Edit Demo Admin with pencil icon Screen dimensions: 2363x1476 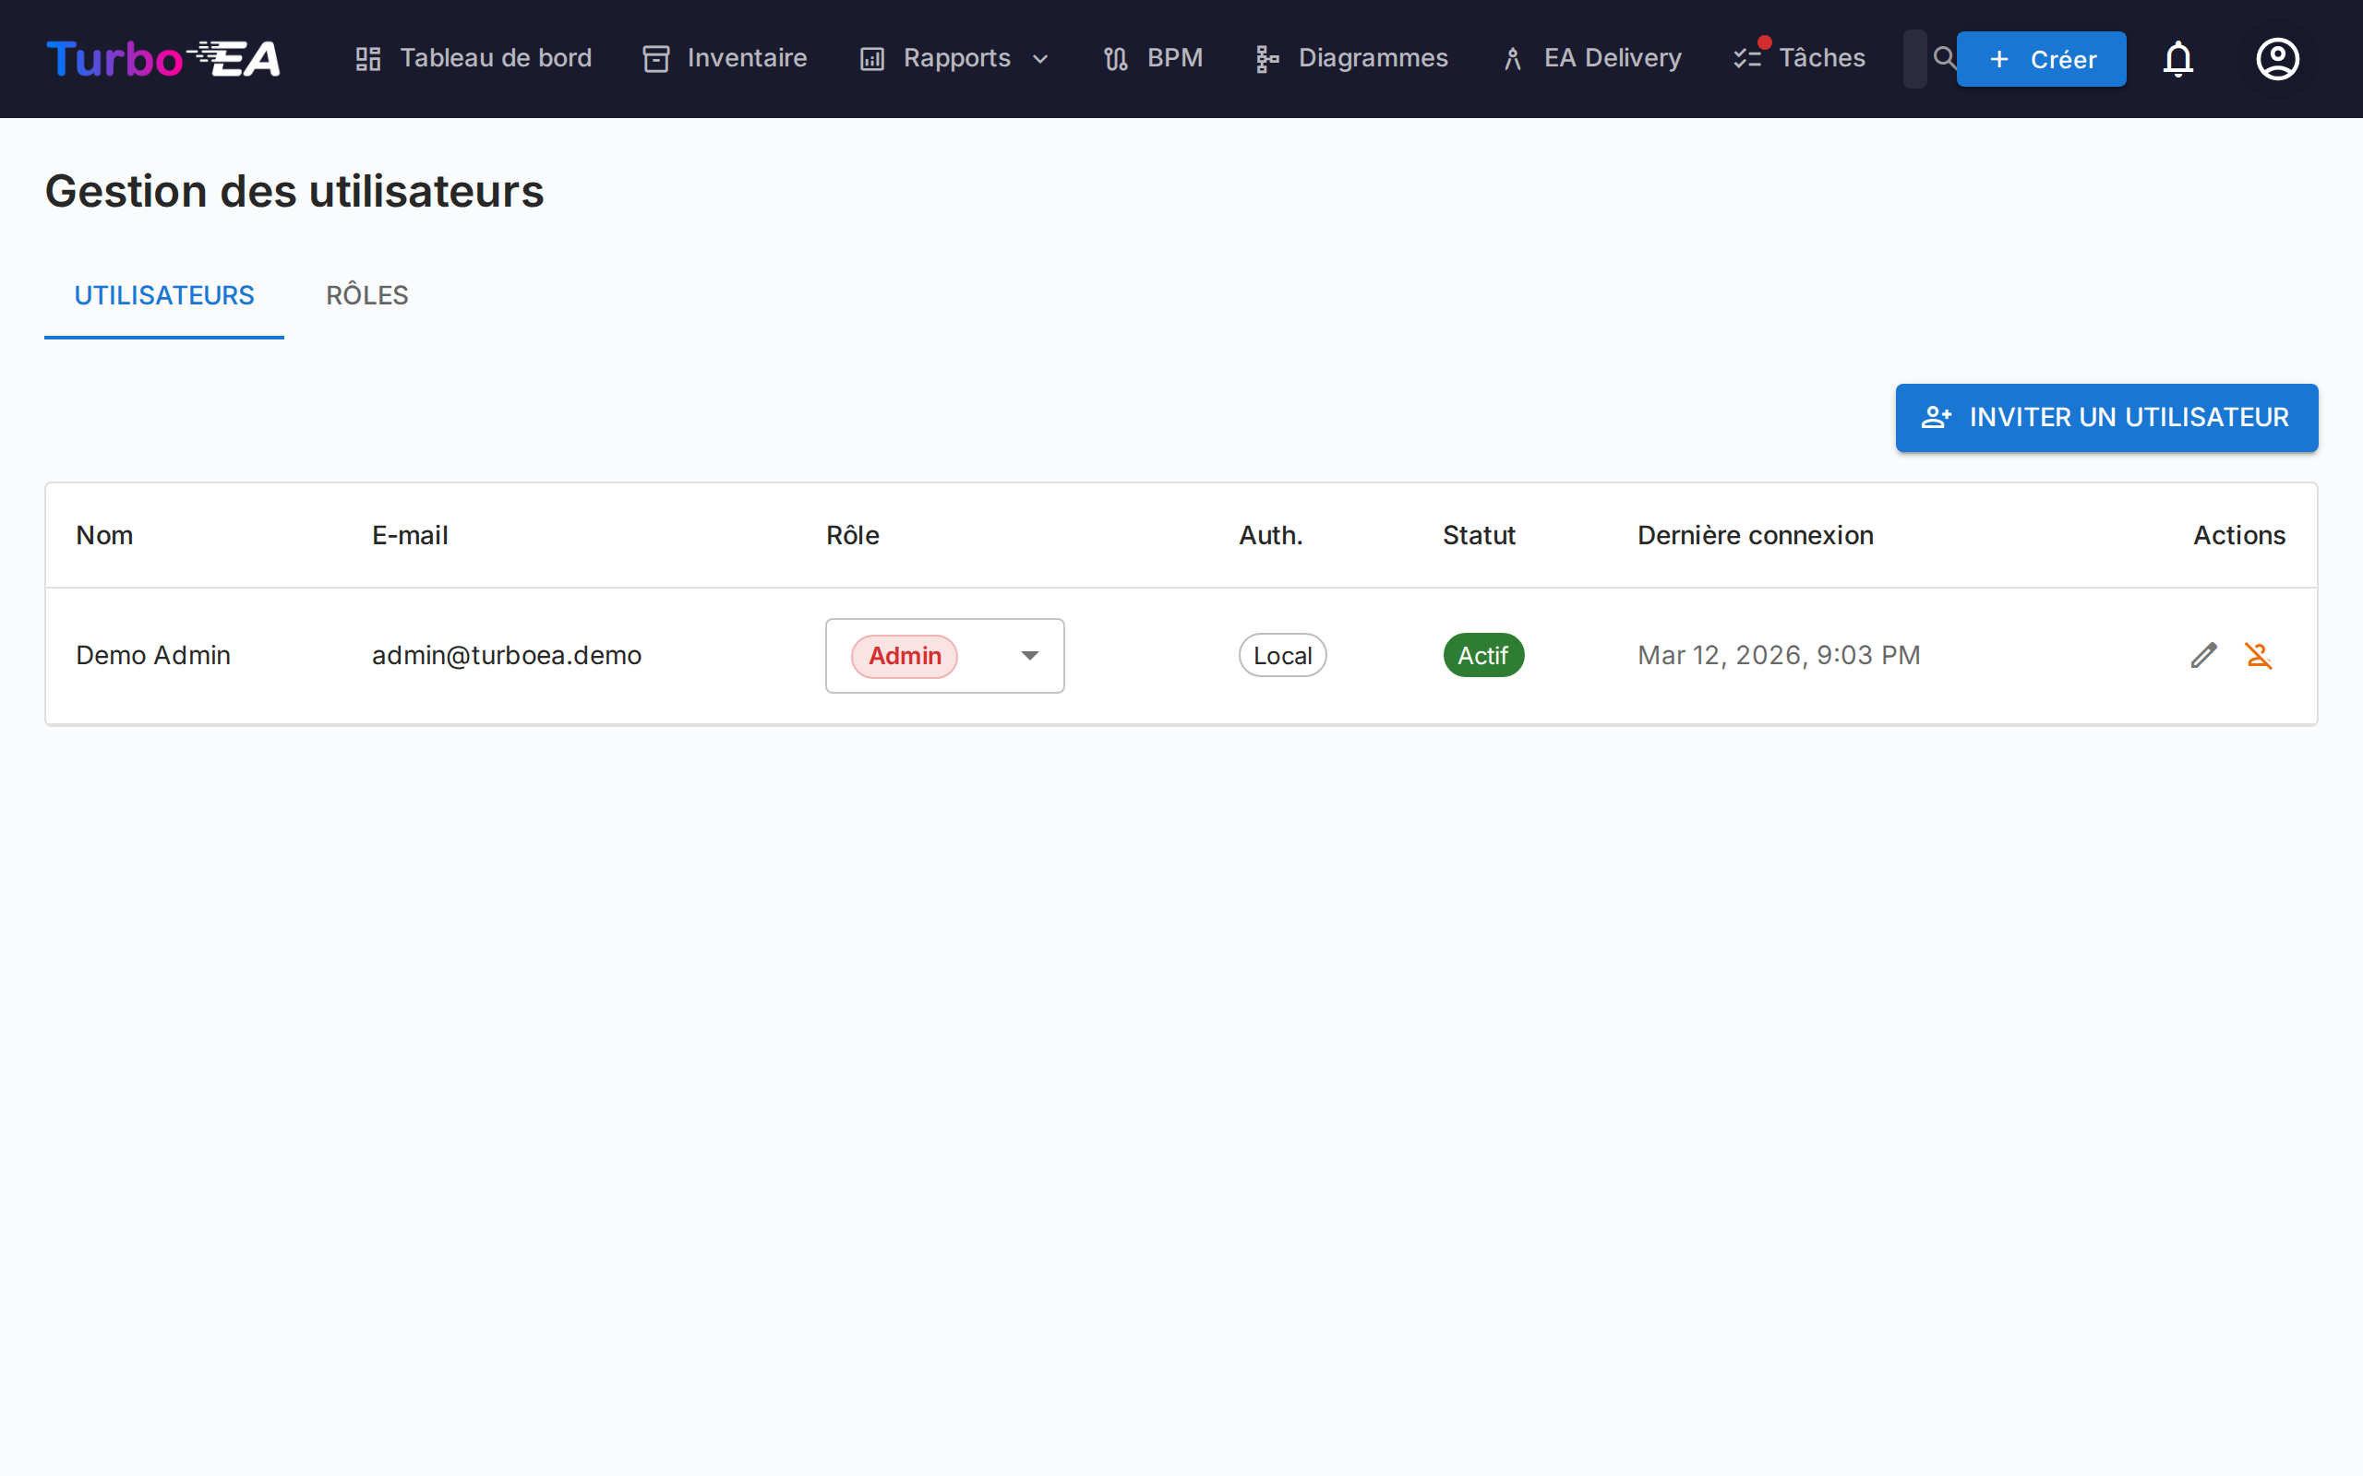[x=2203, y=655]
